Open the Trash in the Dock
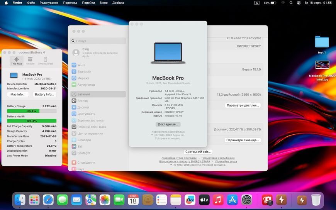 (316, 200)
